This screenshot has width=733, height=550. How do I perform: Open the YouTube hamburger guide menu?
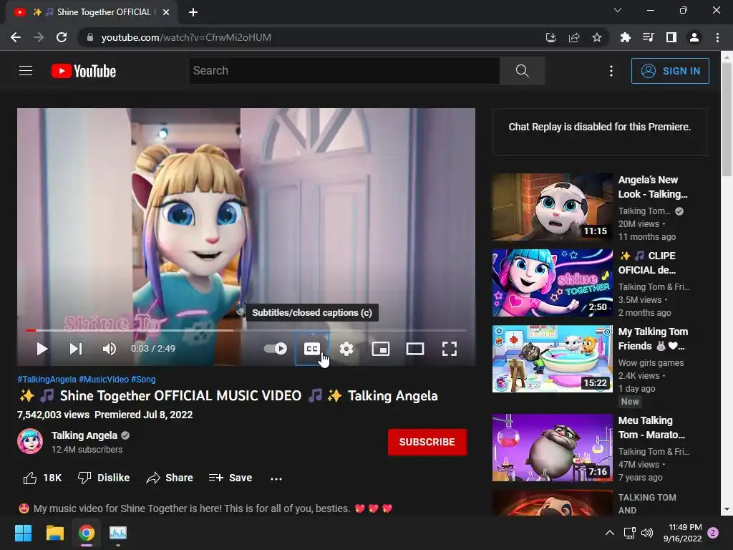(26, 71)
